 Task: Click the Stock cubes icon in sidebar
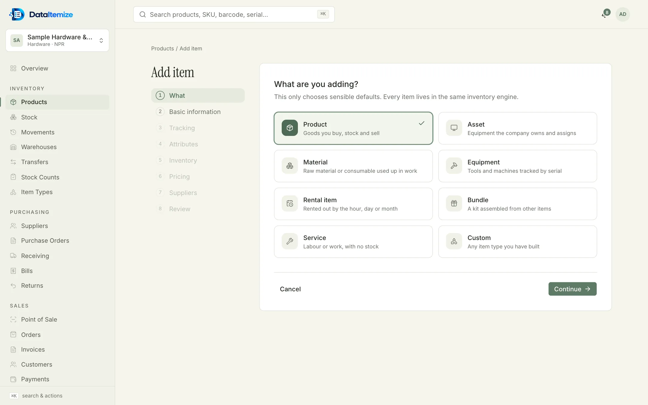[x=13, y=117]
